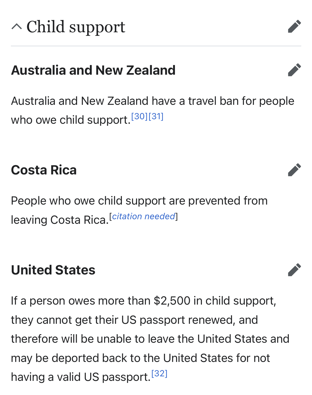Open the citation needed link
Screen dimensions: 312x395
pyautogui.click(x=143, y=216)
